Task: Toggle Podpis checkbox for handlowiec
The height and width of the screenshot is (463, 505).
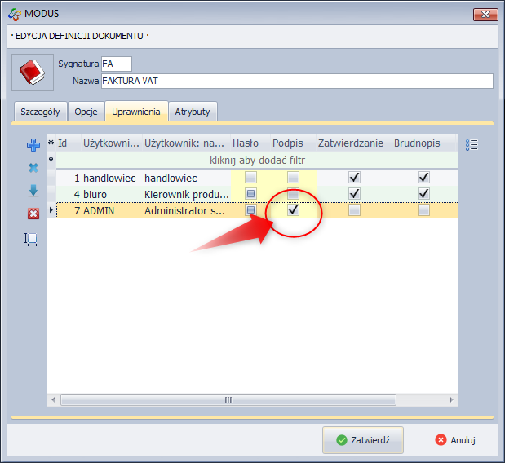Action: click(293, 177)
